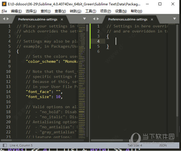This screenshot has width=181, height=151.
Task: Open the File menu
Action: [x=4, y=11]
